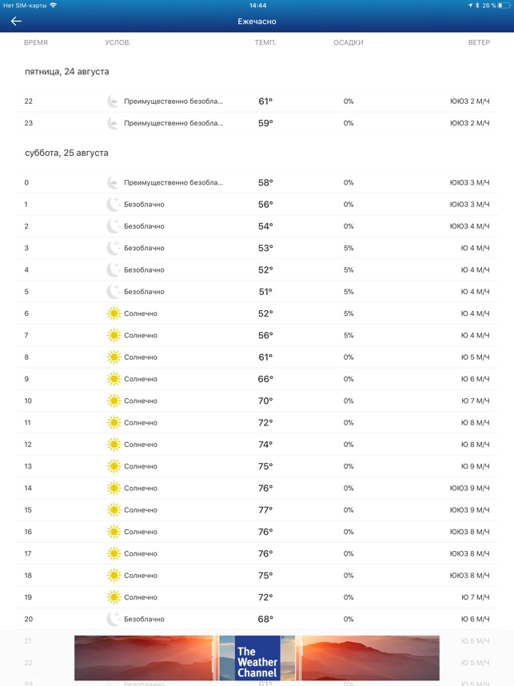Tap the суббота, 25 августа section header
This screenshot has width=514, height=686.
point(66,153)
